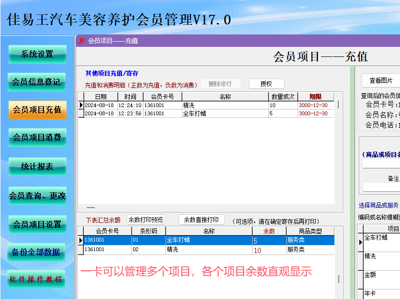Click the 日期 column header
This screenshot has height=299, width=400.
[101, 97]
